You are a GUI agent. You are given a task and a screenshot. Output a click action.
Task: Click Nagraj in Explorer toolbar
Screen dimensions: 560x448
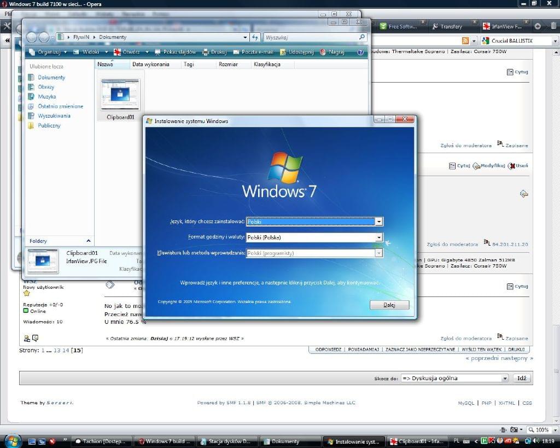coord(332,52)
